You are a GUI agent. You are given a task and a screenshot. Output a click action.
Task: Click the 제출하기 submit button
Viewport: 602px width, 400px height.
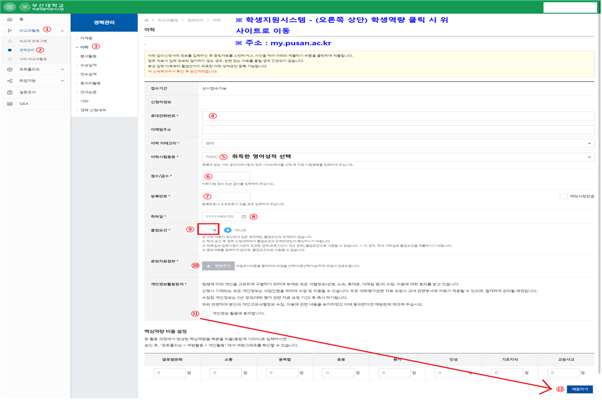579,389
